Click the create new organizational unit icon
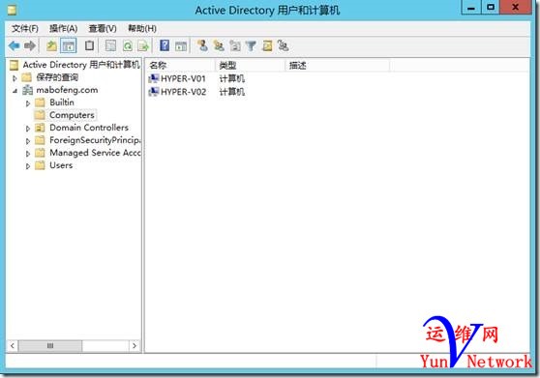 [x=235, y=45]
